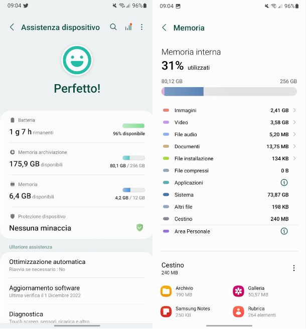Open the usage chart icon in header
This screenshot has width=306, height=329.
128,27
